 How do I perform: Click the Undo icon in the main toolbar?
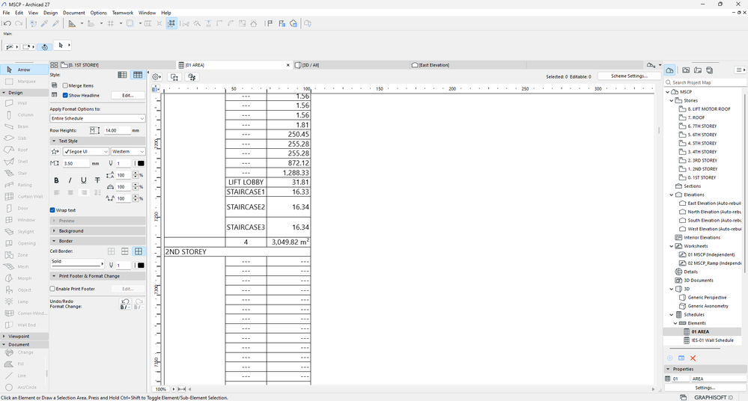click(7, 23)
